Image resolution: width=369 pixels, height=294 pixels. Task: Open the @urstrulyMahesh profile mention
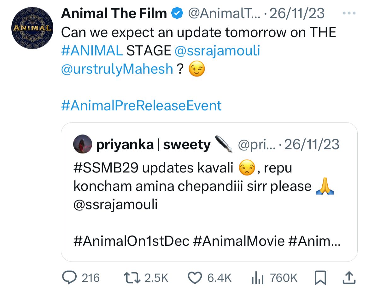pos(117,69)
